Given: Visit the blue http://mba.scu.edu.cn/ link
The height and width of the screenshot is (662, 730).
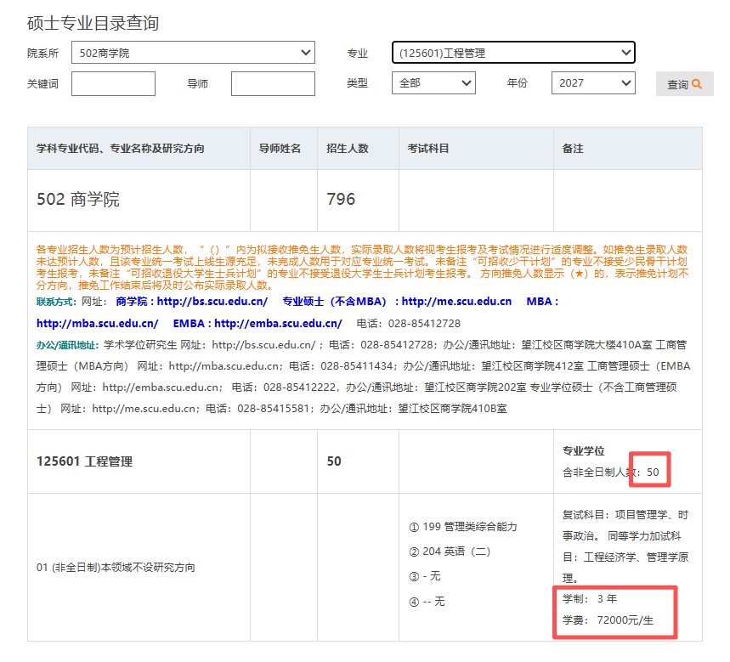Looking at the screenshot, I should point(97,324).
